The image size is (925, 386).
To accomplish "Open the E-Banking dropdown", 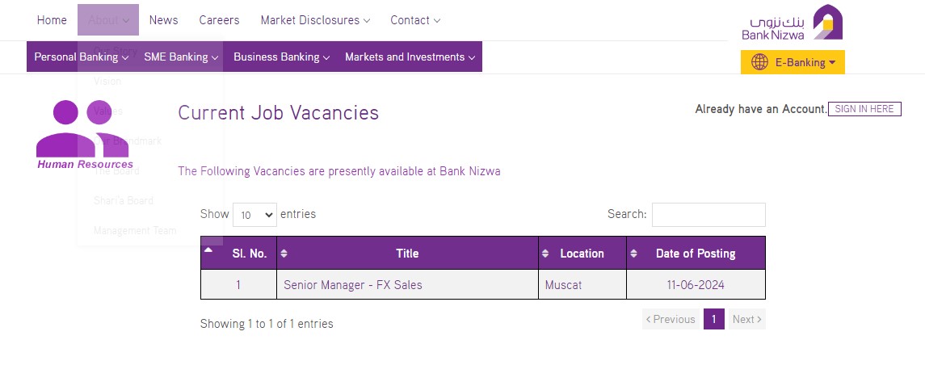I will 793,62.
